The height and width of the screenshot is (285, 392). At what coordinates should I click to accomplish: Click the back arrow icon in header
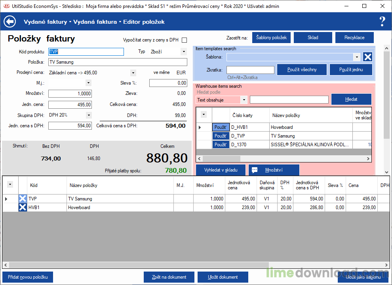point(10,22)
